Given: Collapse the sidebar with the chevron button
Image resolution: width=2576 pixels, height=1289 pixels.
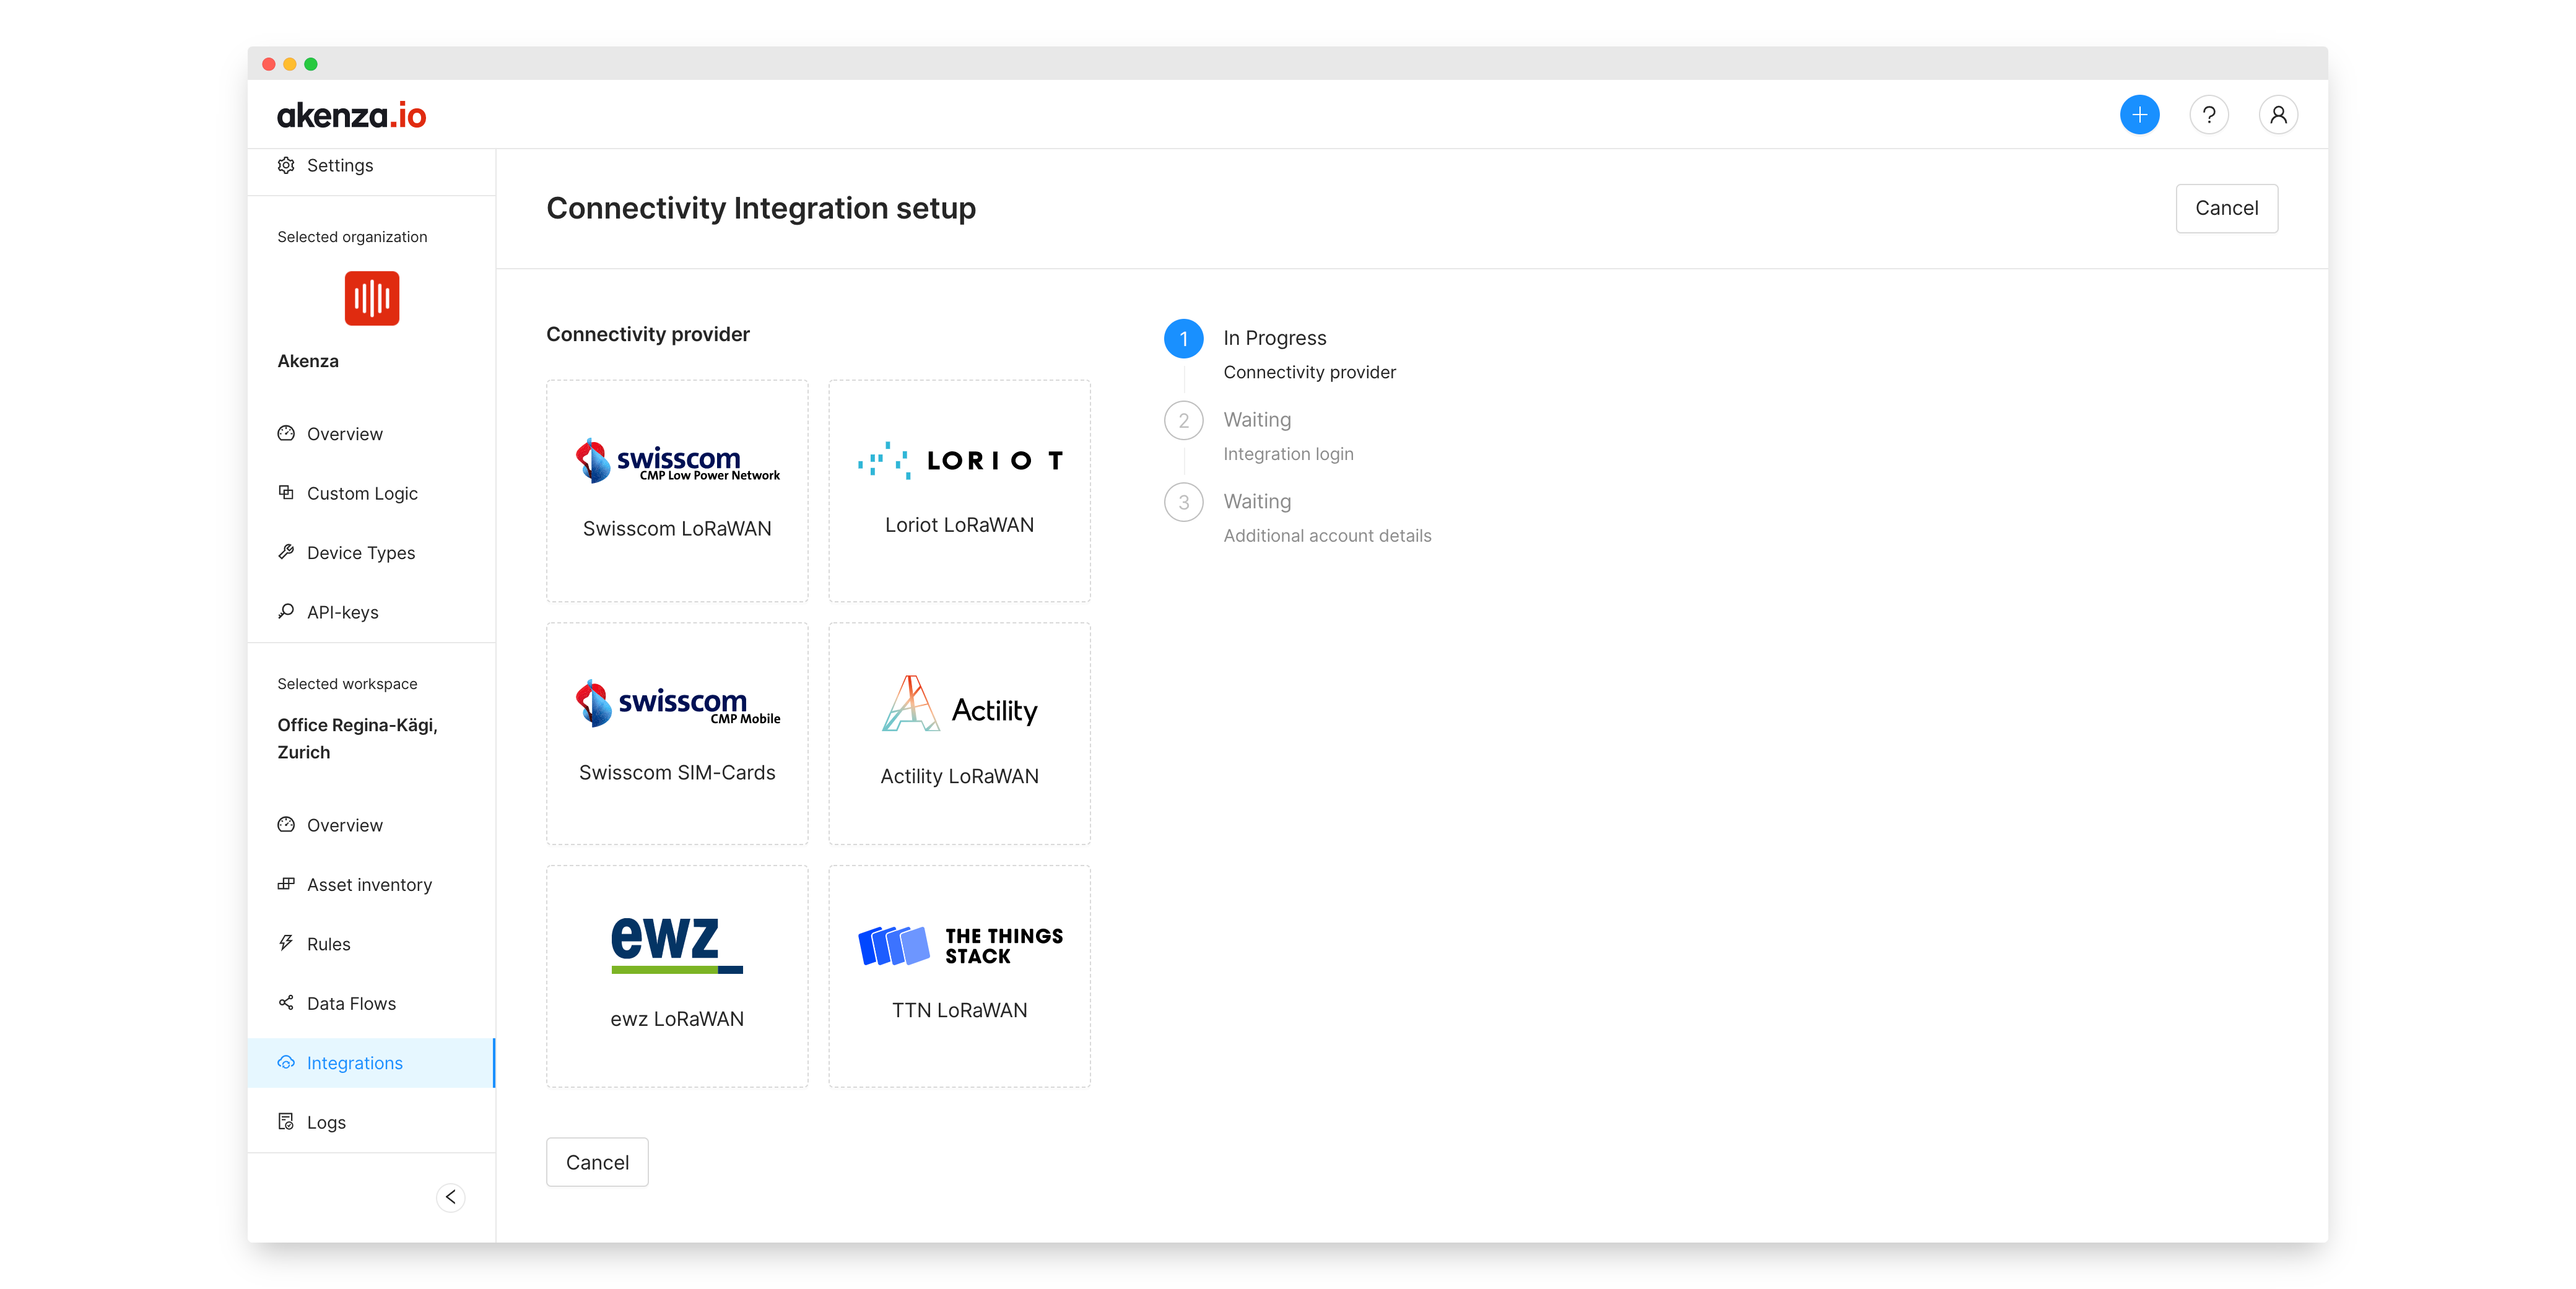Looking at the screenshot, I should coord(451,1197).
